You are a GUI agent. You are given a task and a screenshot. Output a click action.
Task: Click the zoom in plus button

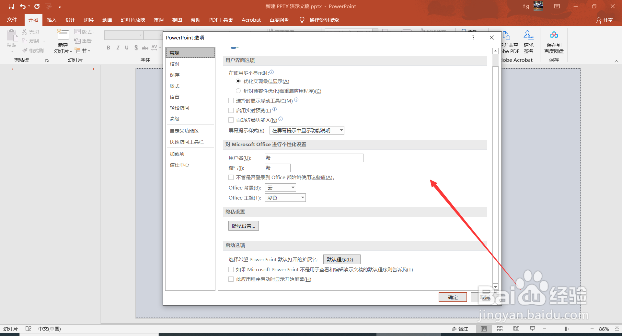(x=592, y=329)
